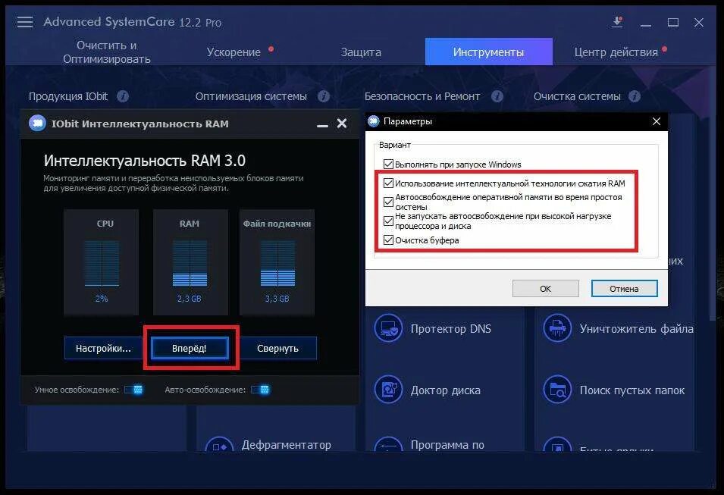Click the Настройки... button
The height and width of the screenshot is (495, 724).
click(103, 348)
